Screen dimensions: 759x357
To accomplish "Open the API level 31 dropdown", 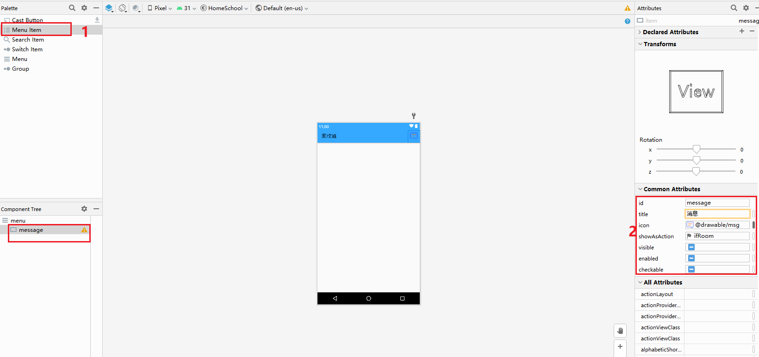I will (187, 8).
